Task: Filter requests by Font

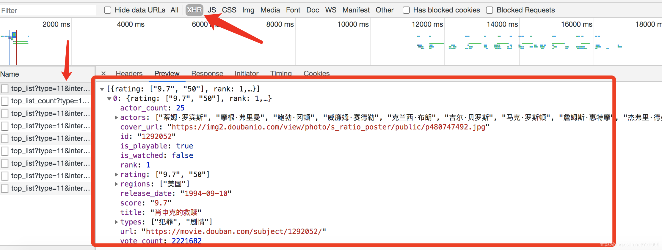Action: click(293, 10)
